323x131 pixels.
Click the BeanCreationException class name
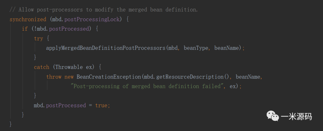109,77
